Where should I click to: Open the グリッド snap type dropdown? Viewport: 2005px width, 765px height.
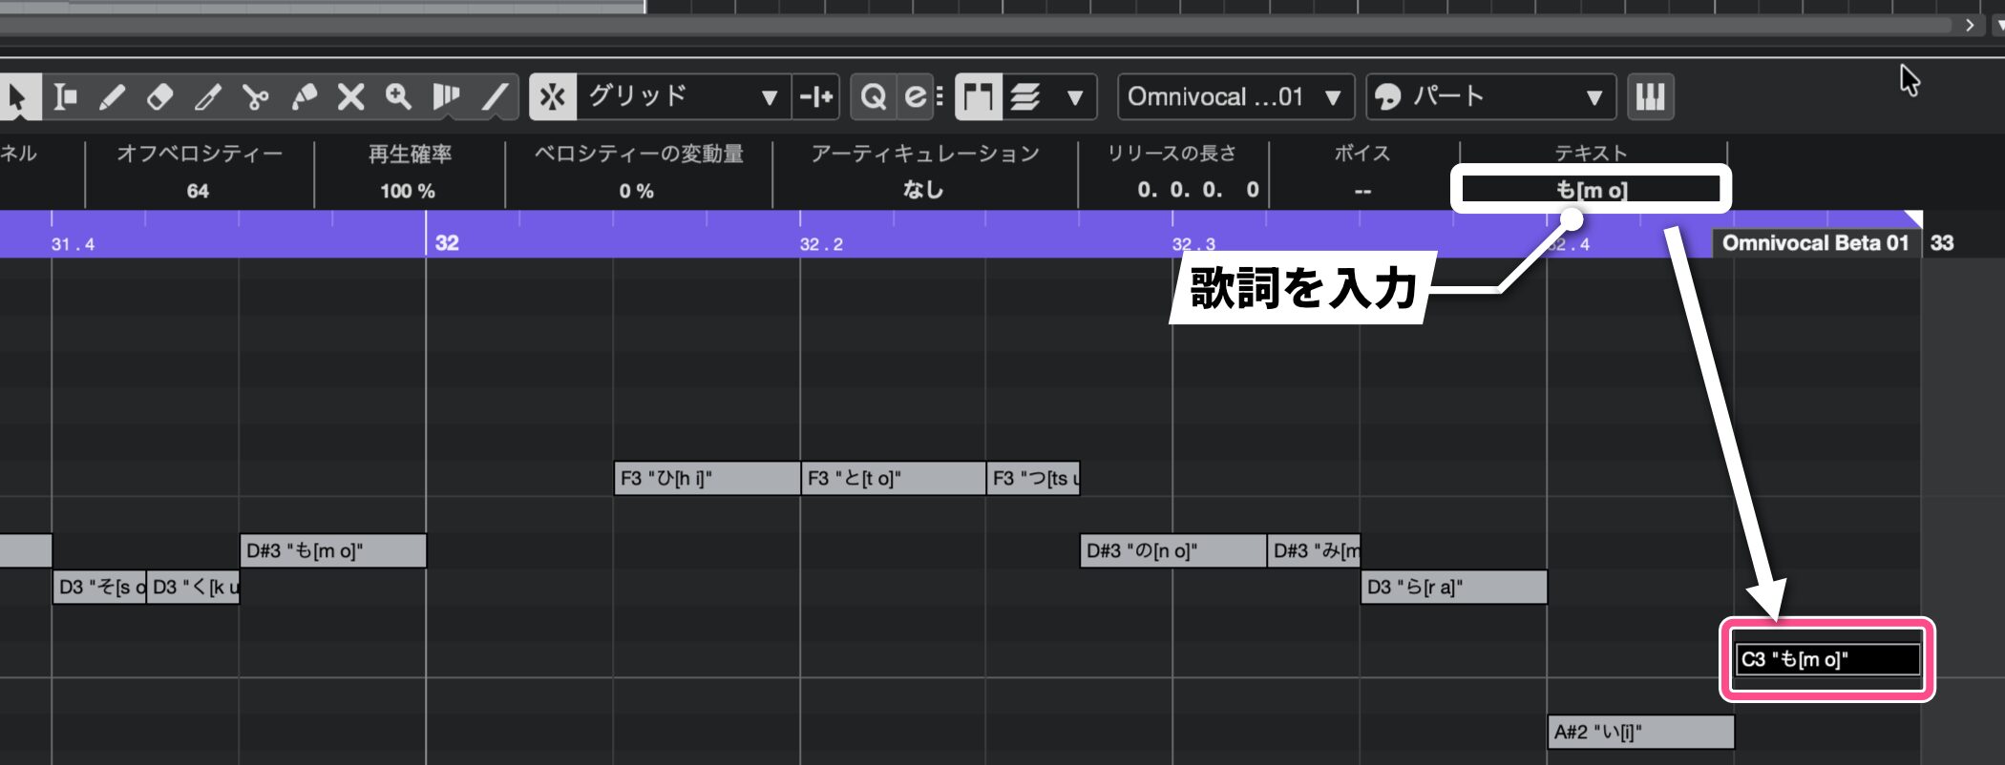coord(683,97)
